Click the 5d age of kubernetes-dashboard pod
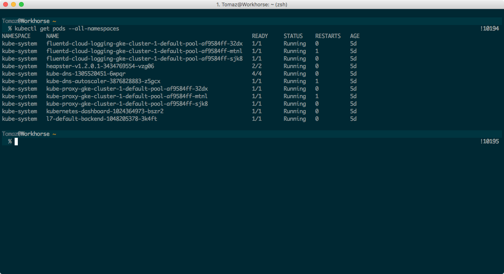 click(x=353, y=111)
